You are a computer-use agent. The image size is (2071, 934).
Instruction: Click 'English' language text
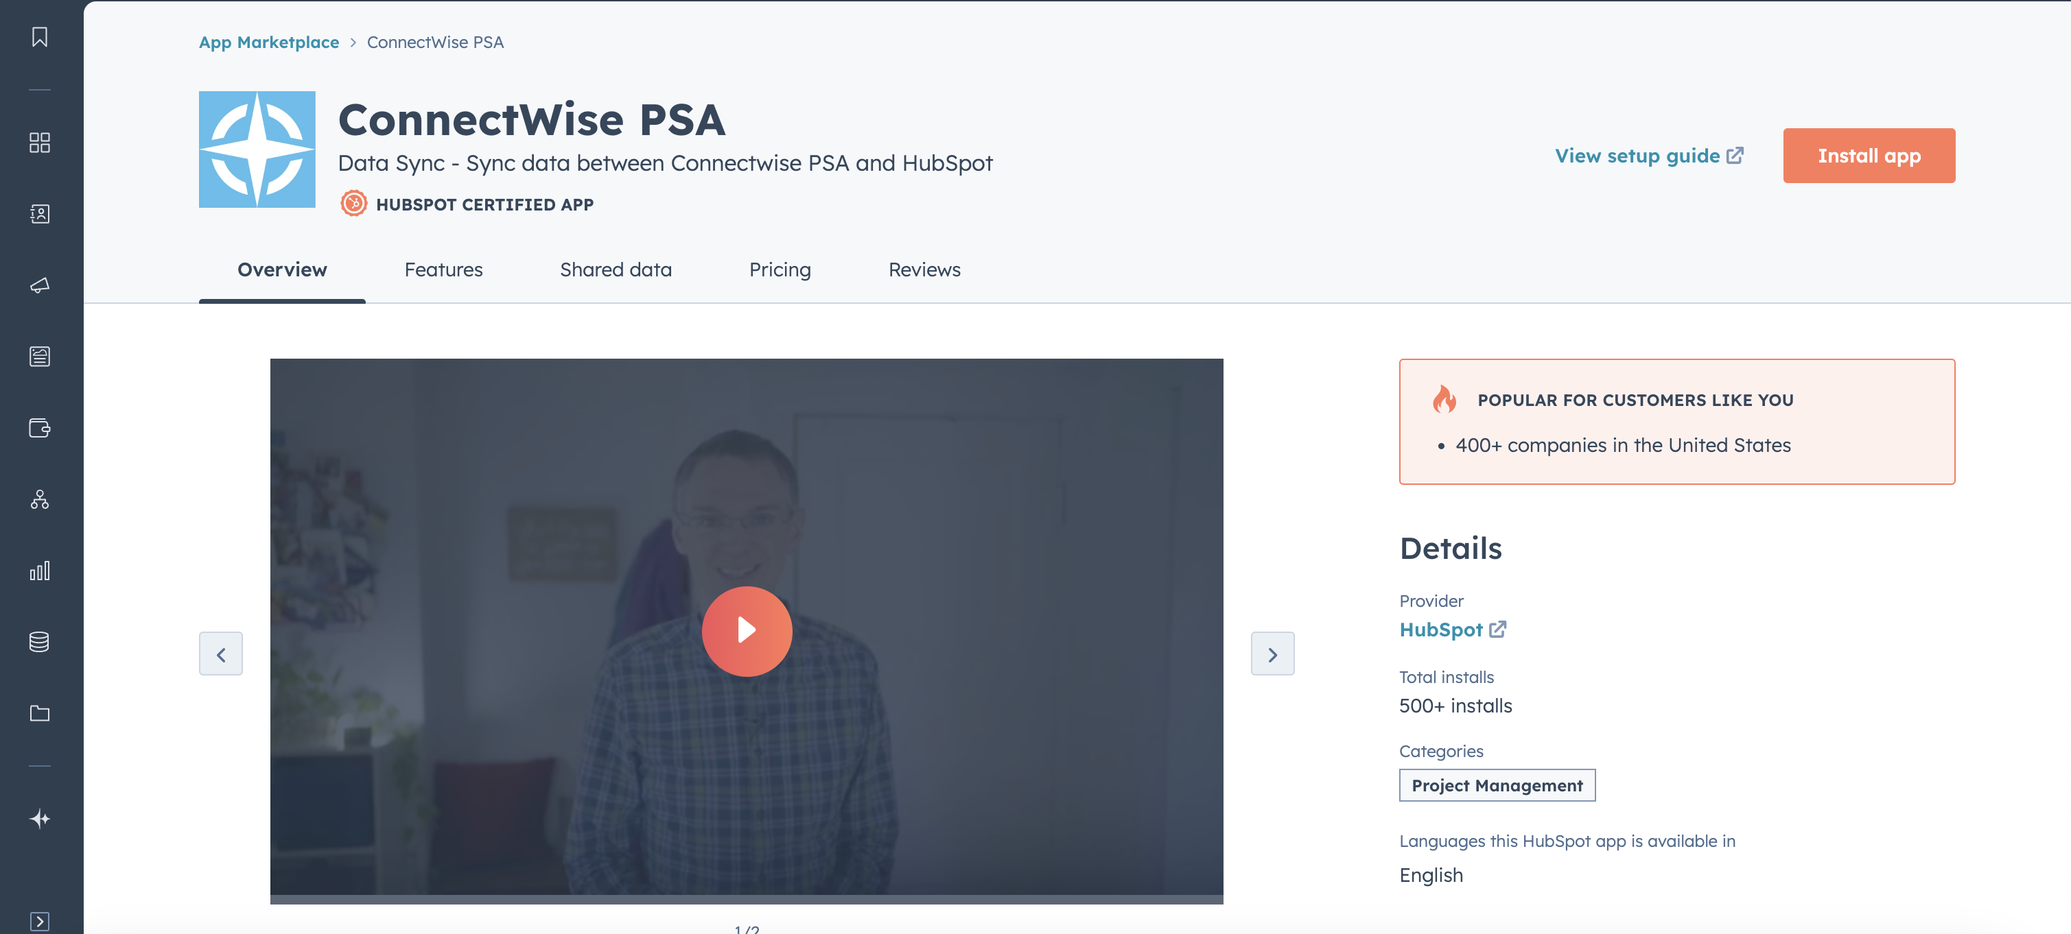(1431, 876)
